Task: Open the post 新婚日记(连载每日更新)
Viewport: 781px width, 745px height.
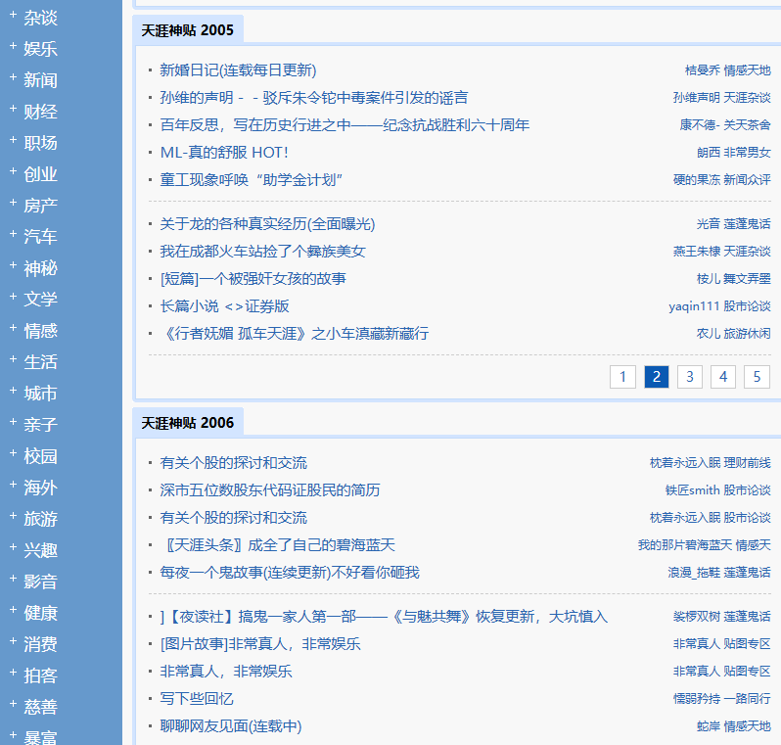Action: [238, 70]
